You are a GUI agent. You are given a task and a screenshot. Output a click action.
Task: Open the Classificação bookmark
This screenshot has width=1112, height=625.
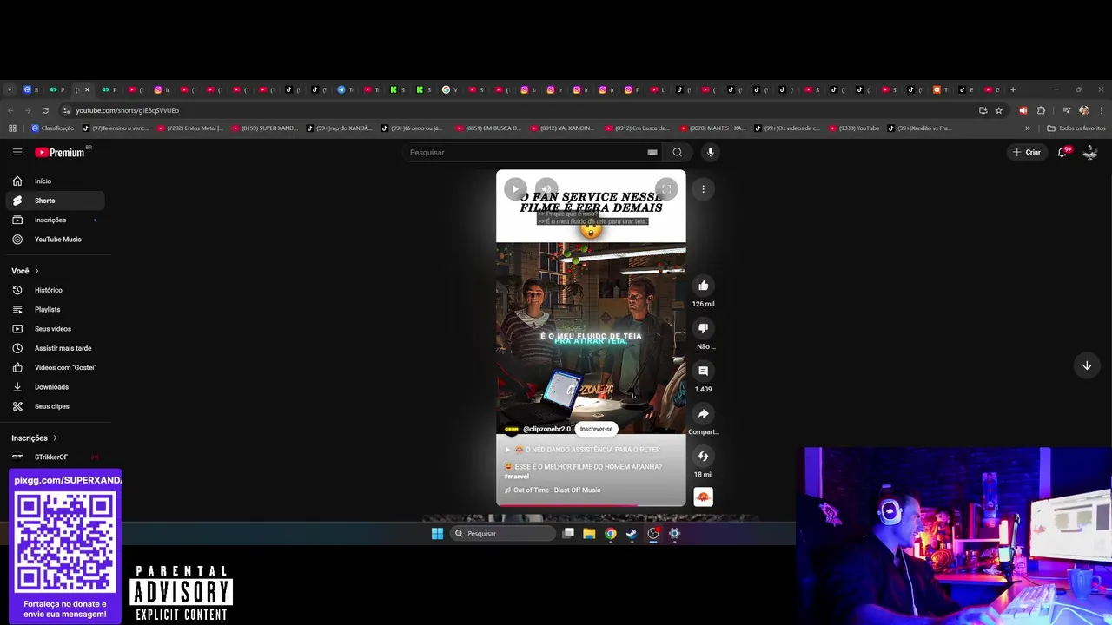point(53,128)
